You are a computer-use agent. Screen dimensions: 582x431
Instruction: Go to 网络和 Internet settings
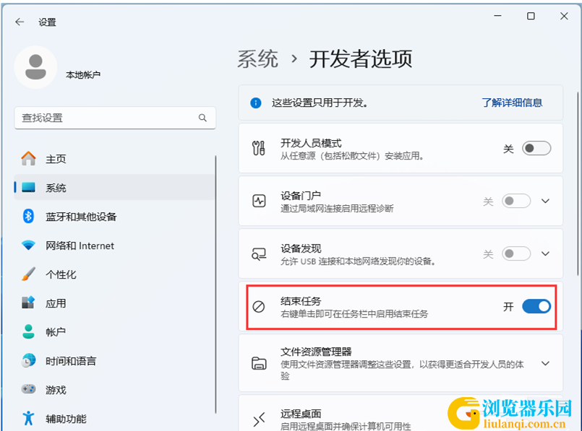114,245
